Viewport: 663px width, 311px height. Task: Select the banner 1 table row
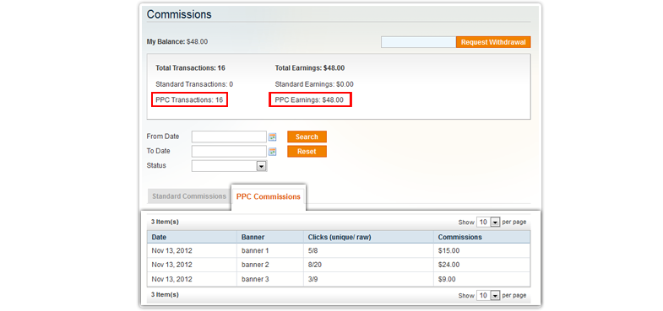click(339, 250)
